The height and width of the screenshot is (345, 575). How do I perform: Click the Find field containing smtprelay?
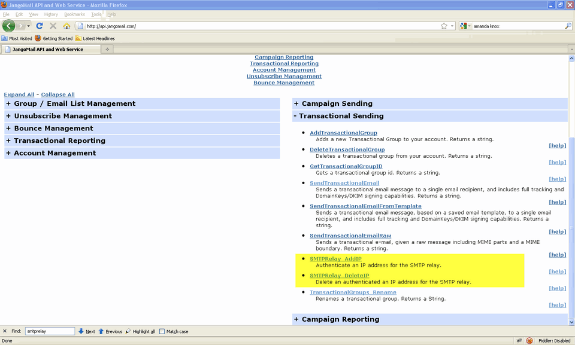point(50,331)
